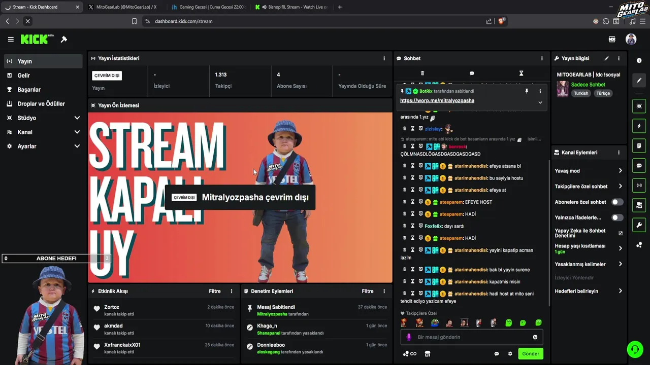The height and width of the screenshot is (365, 650).
Task: Click purple microphone icon in message box
Action: tap(409, 337)
